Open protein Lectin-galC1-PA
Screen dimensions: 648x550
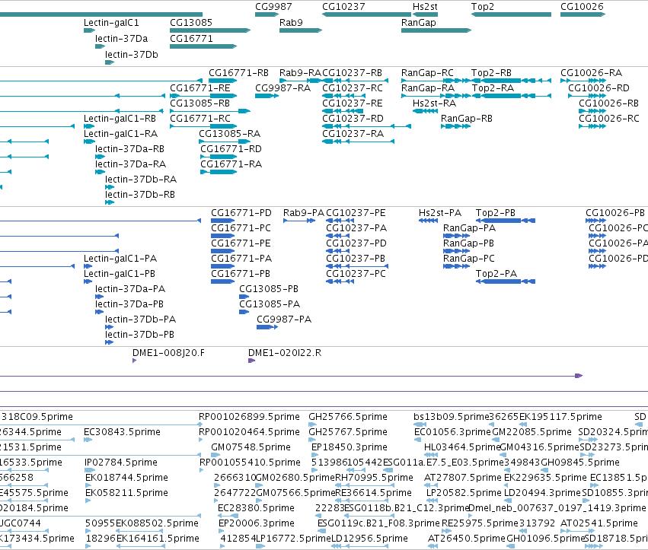point(120,259)
